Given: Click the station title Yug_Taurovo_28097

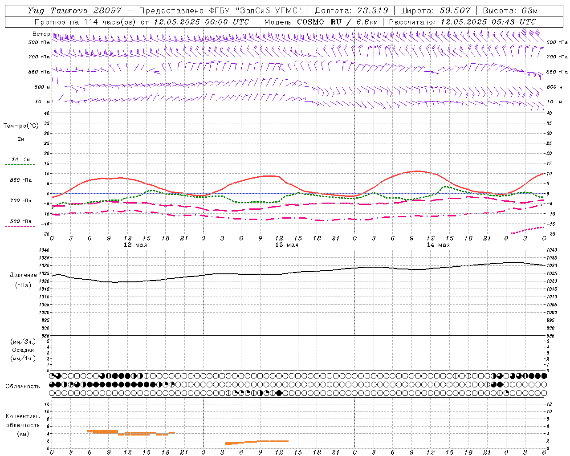Looking at the screenshot, I should tap(74, 11).
